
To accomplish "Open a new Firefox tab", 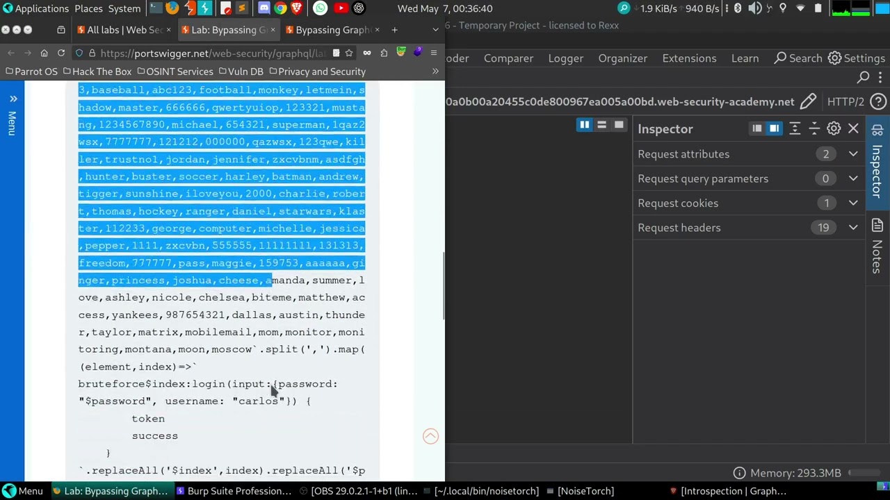I will pyautogui.click(x=394, y=30).
